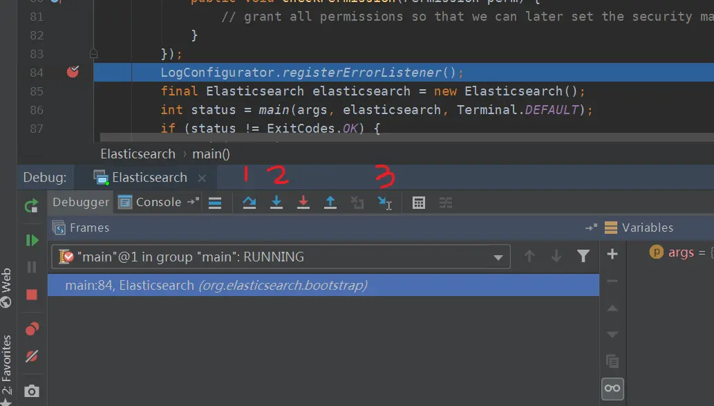Select the main:84, Elasticsearch stack frame
The image size is (714, 406).
[x=323, y=285]
